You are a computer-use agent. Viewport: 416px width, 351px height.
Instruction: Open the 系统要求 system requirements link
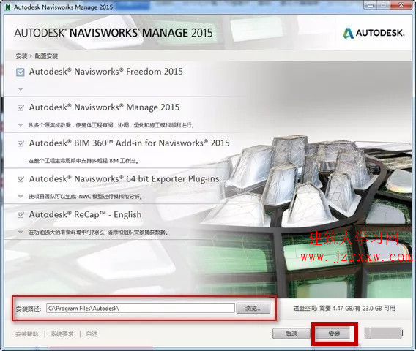pos(62,334)
